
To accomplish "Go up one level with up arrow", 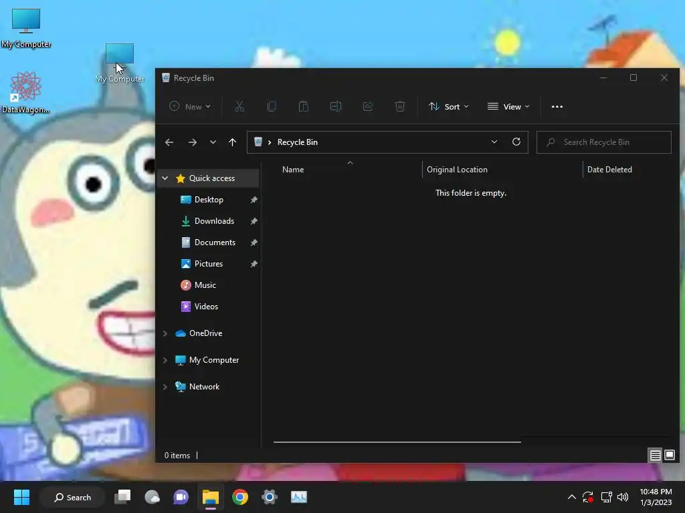I will point(232,142).
